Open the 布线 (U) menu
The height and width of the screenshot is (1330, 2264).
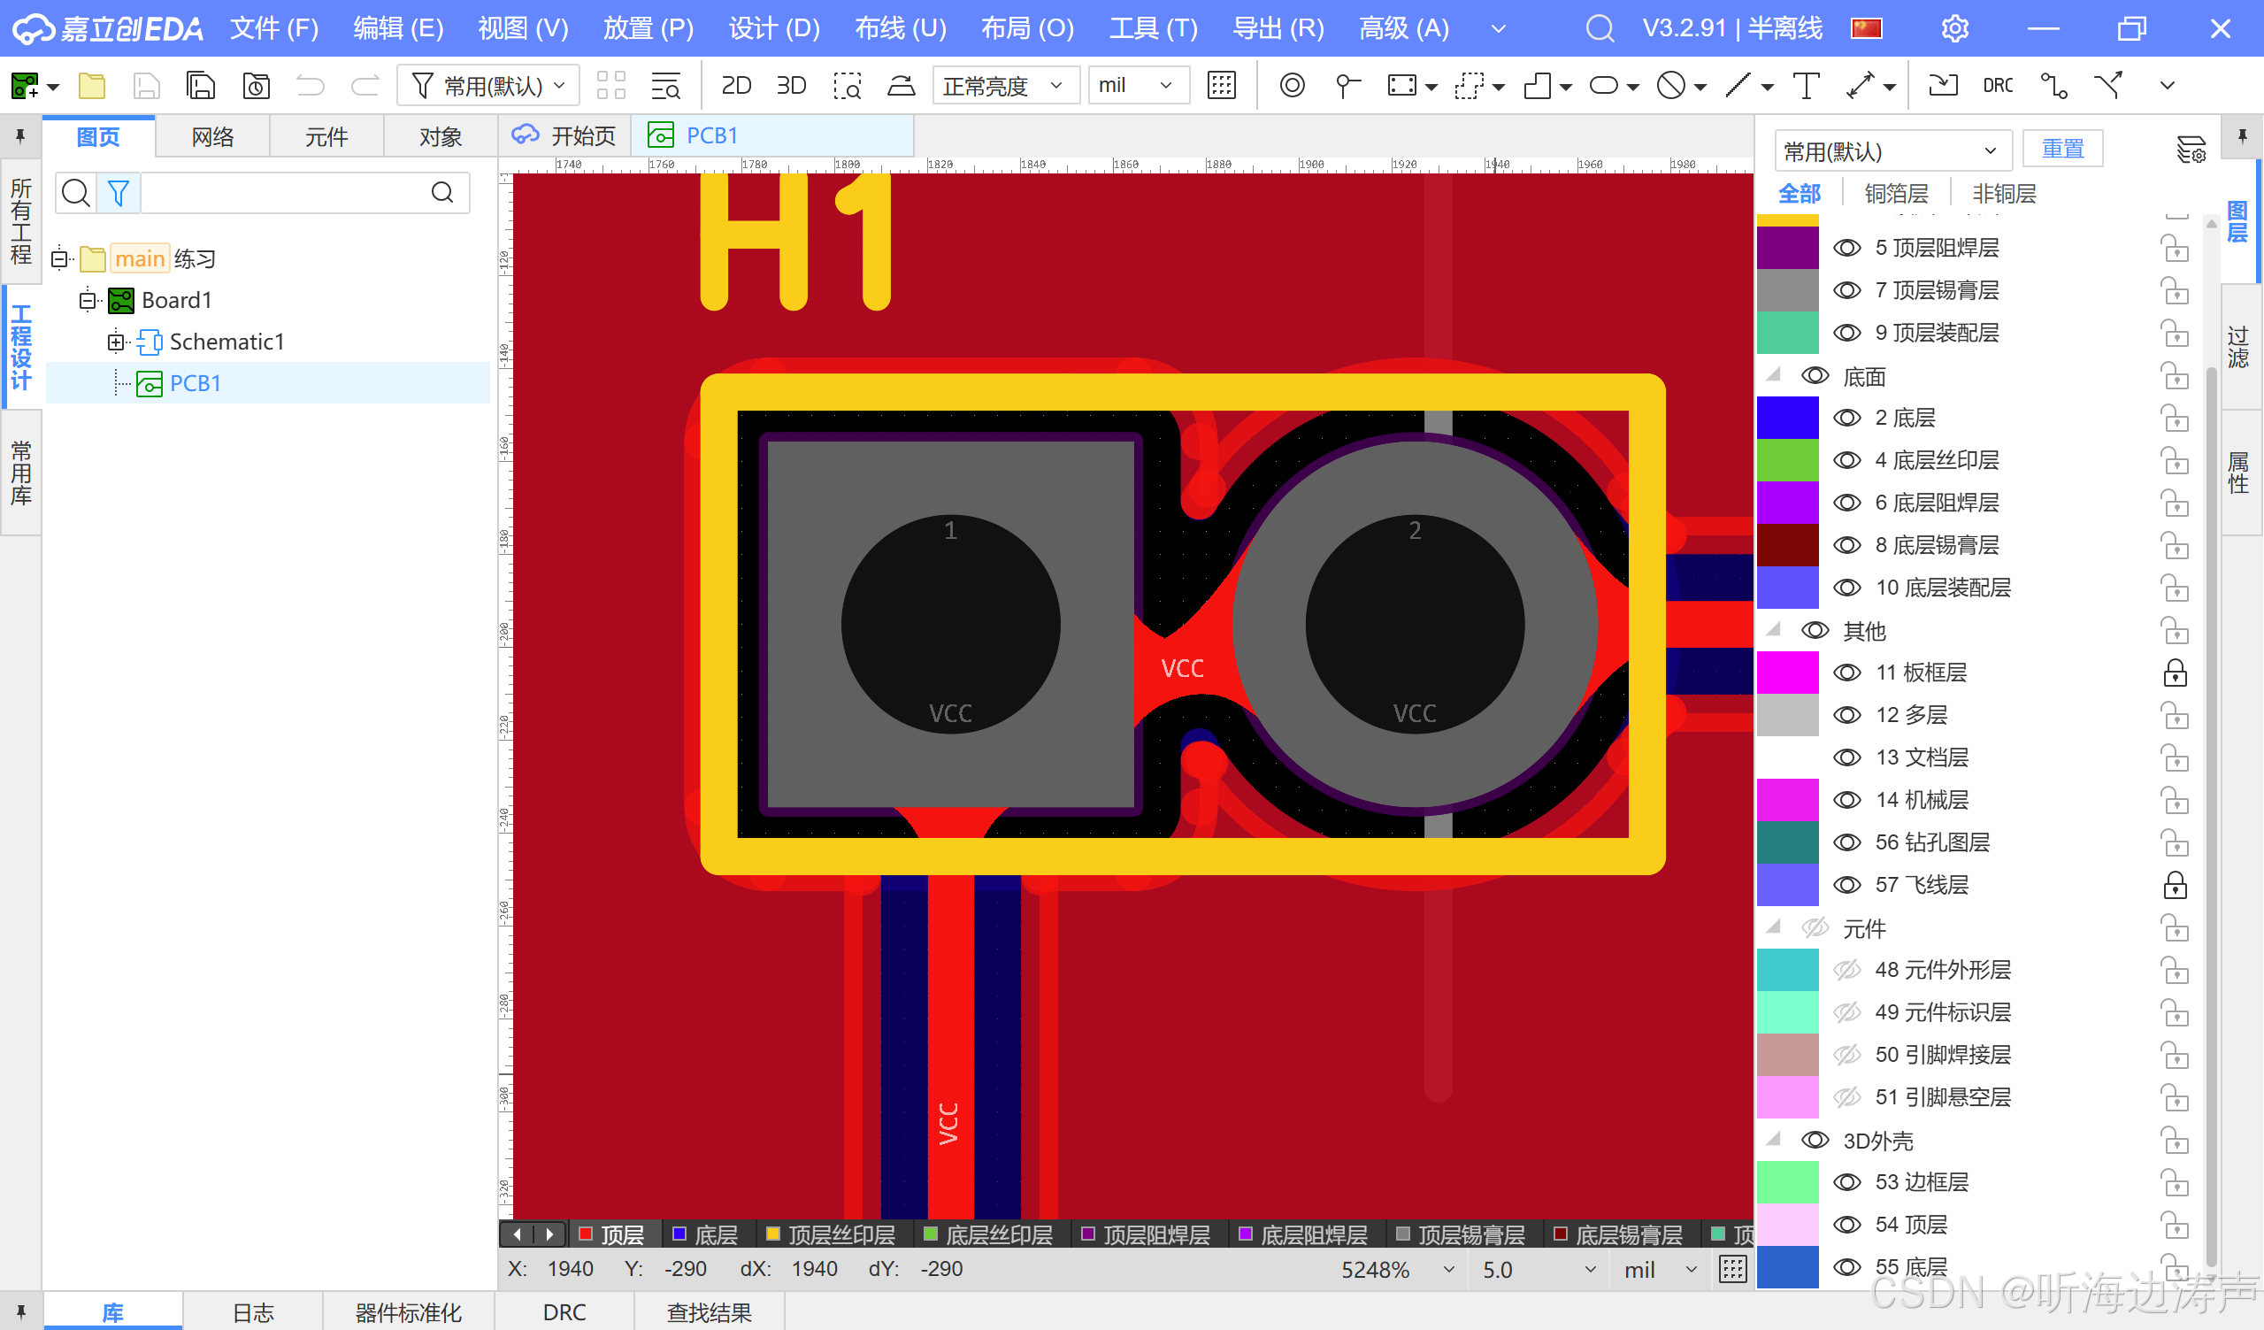(901, 28)
